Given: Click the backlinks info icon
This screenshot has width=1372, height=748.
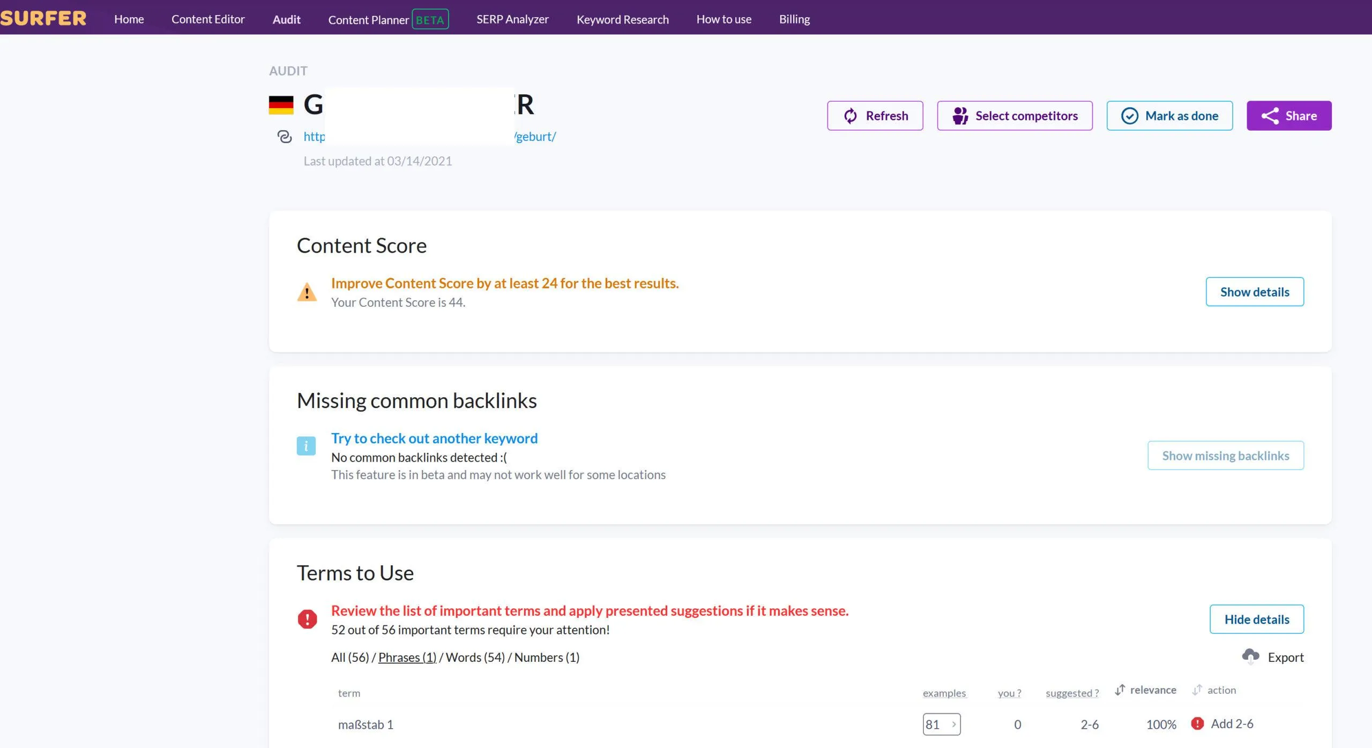Looking at the screenshot, I should tap(306, 445).
